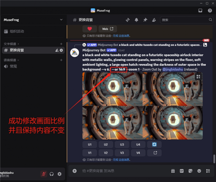
Task: Open invite people icon on the 更换背景 channel
Action: point(57,50)
